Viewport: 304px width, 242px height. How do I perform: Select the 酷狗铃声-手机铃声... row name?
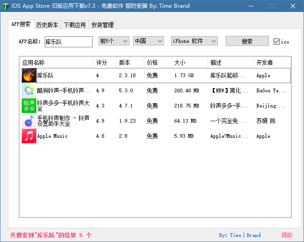click(x=64, y=90)
